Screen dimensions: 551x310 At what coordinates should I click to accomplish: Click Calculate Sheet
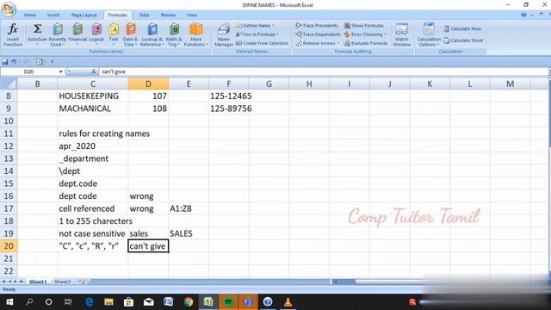[463, 40]
